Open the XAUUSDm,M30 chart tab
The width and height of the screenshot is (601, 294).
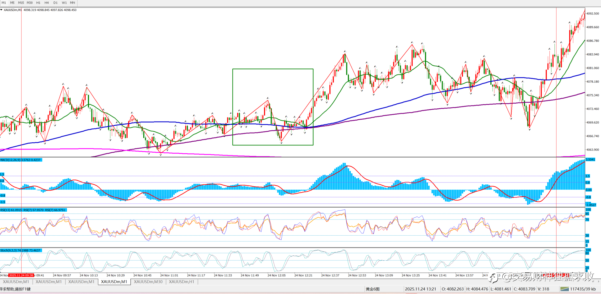pos(148,282)
